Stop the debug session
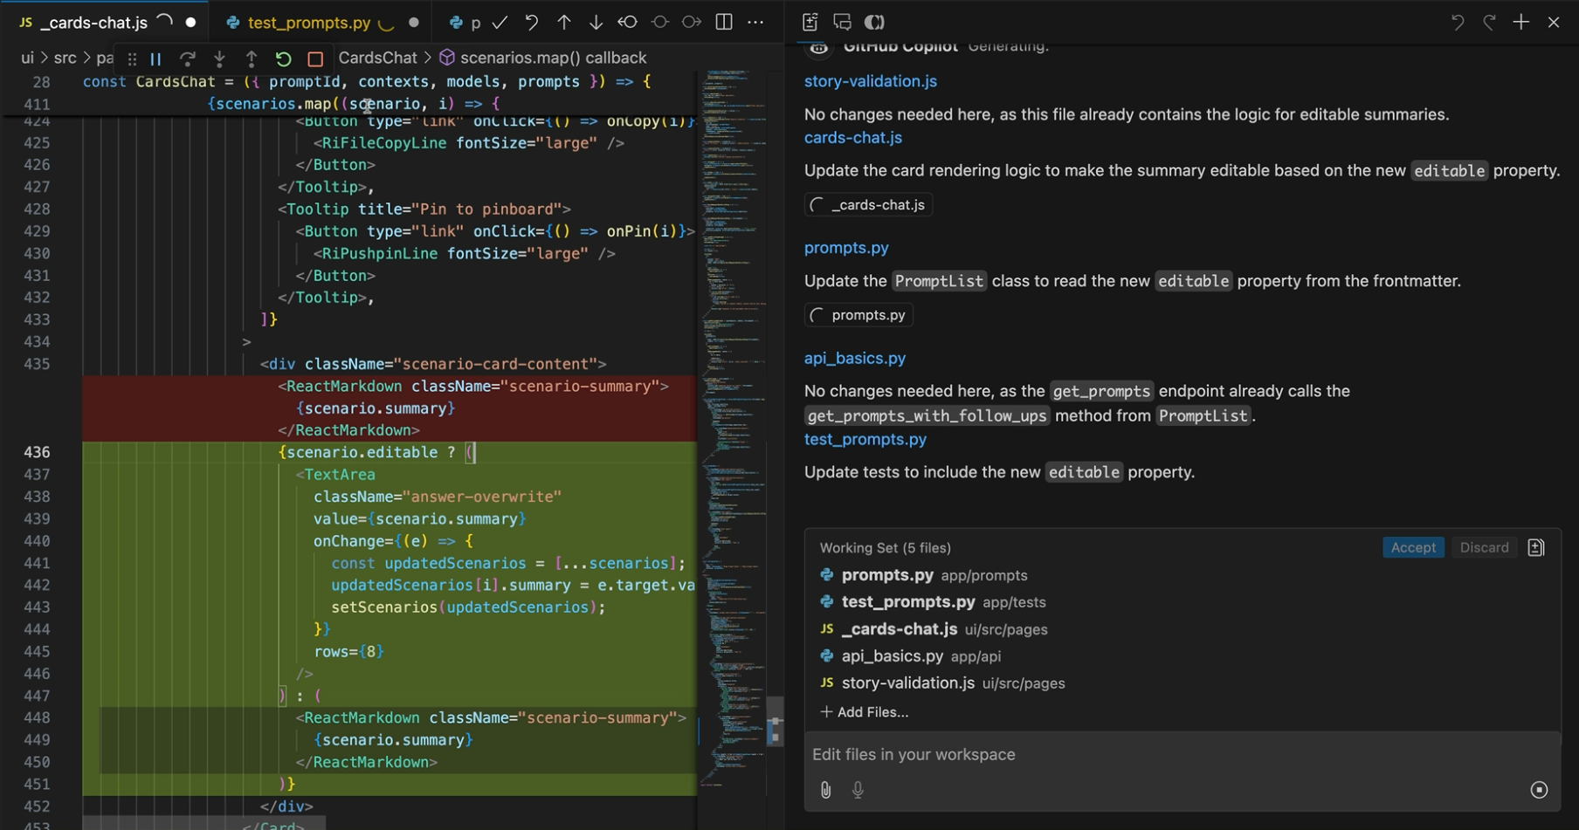1579x830 pixels. pyautogui.click(x=314, y=58)
